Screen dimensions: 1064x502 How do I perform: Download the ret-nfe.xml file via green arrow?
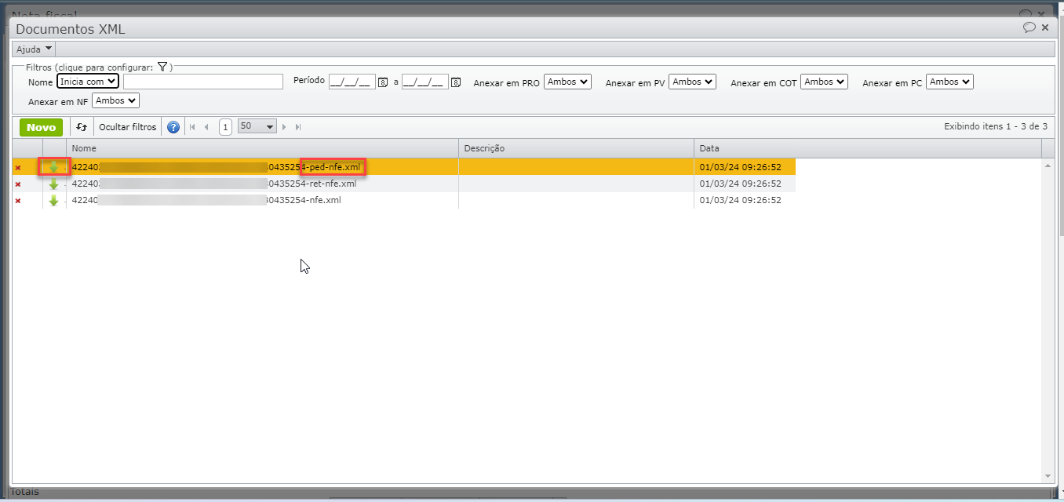point(53,184)
